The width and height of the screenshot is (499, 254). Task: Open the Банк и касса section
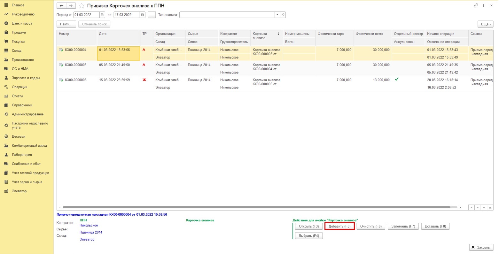22,23
